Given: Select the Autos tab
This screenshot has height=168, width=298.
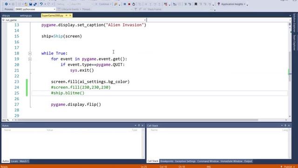Looking at the screenshot, I should pos(6,161).
